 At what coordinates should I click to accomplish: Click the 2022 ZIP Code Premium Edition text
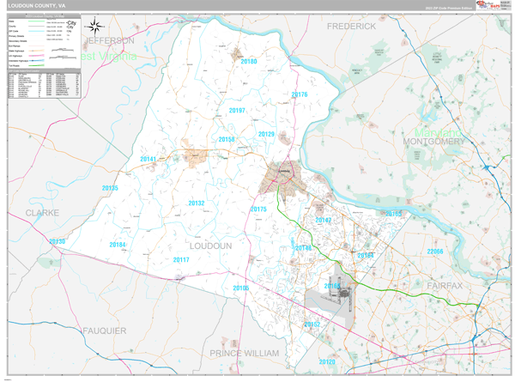(x=447, y=8)
